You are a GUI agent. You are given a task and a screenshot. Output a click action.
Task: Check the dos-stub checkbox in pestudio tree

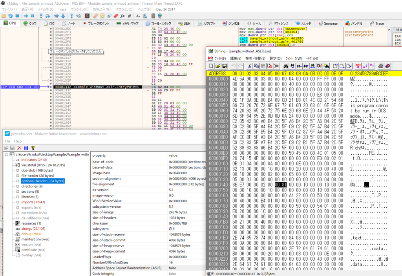[18, 170]
